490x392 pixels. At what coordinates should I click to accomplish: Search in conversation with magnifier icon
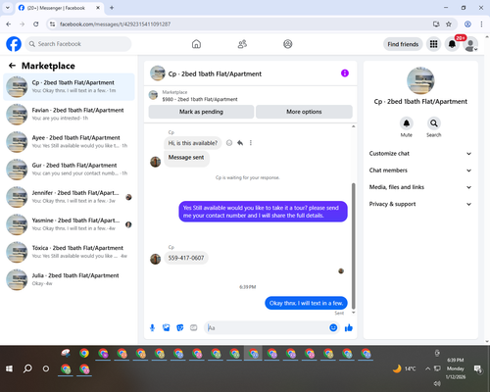pos(434,123)
